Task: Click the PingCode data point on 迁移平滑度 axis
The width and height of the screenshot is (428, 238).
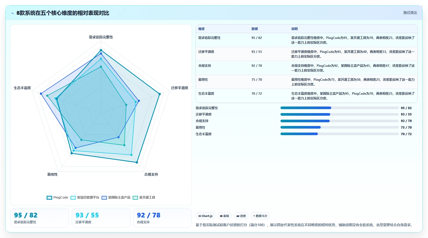Action: [159, 94]
